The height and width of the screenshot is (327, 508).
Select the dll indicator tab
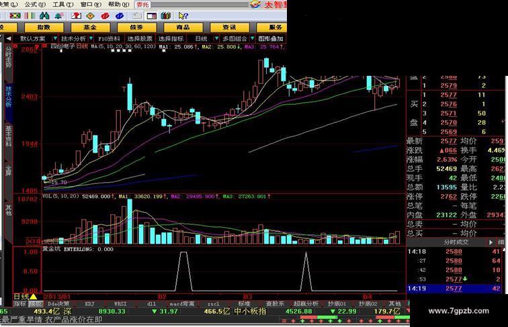(151, 303)
